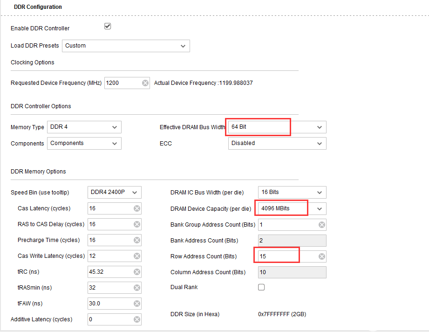Click the tFAW input field
The height and width of the screenshot is (332, 429).
[110, 304]
